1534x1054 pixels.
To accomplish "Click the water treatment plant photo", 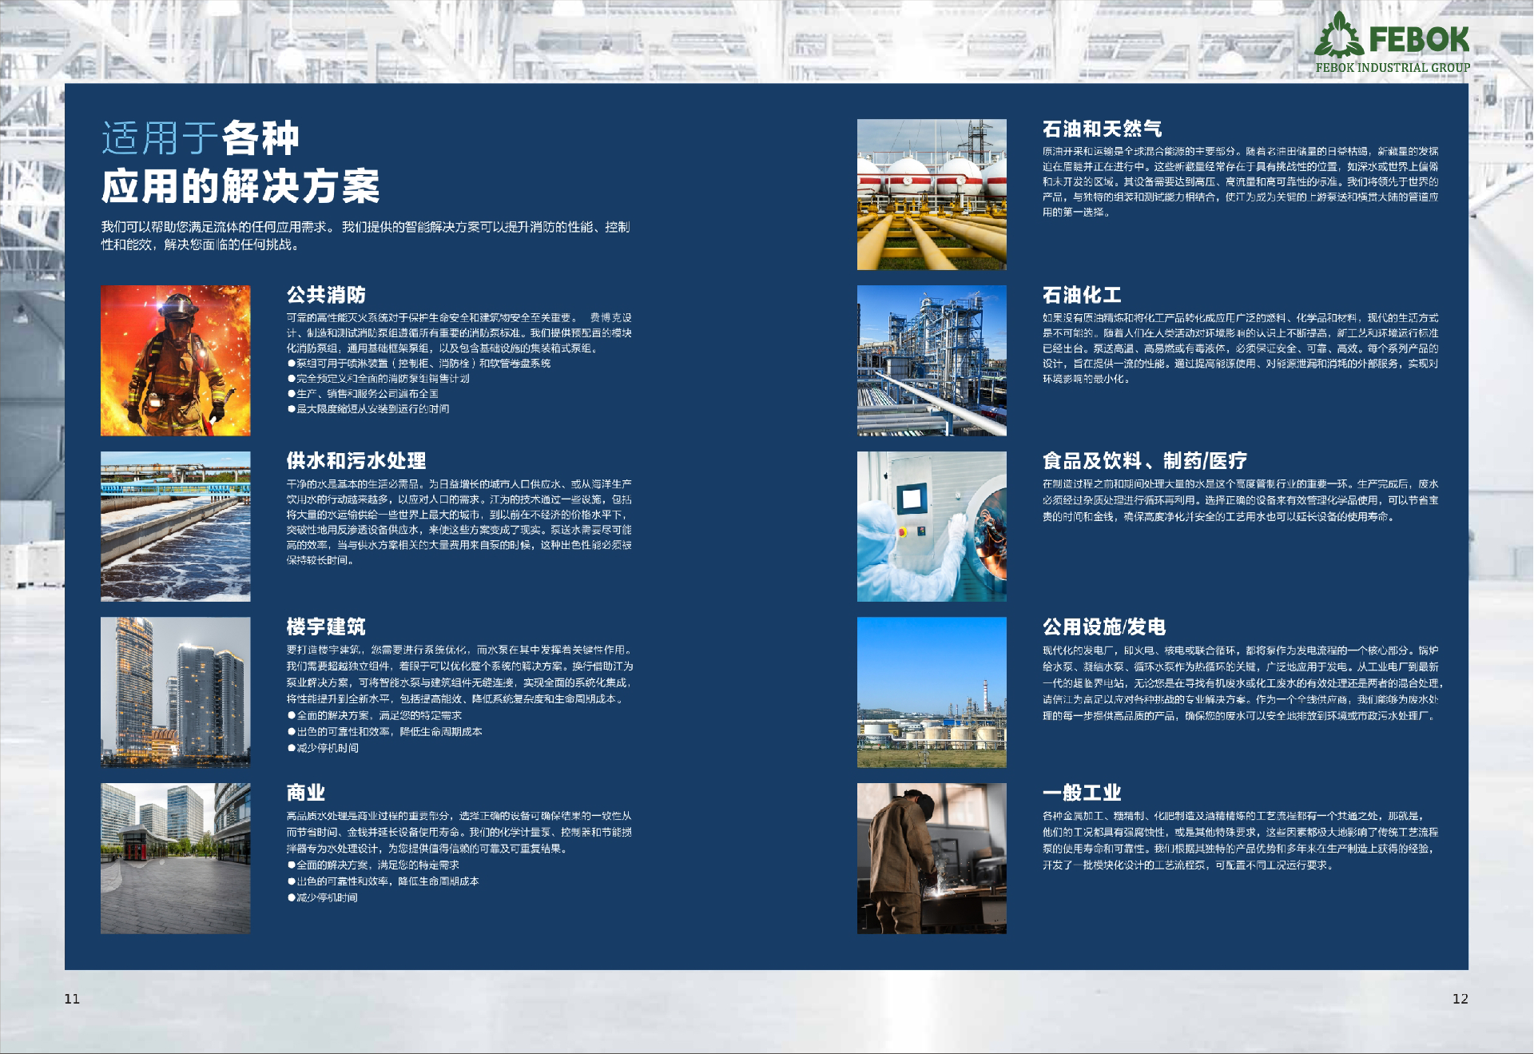I will 175,526.
